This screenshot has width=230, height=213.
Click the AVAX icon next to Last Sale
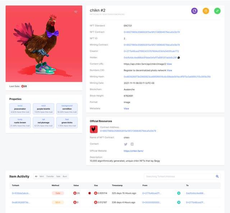coord(22,86)
